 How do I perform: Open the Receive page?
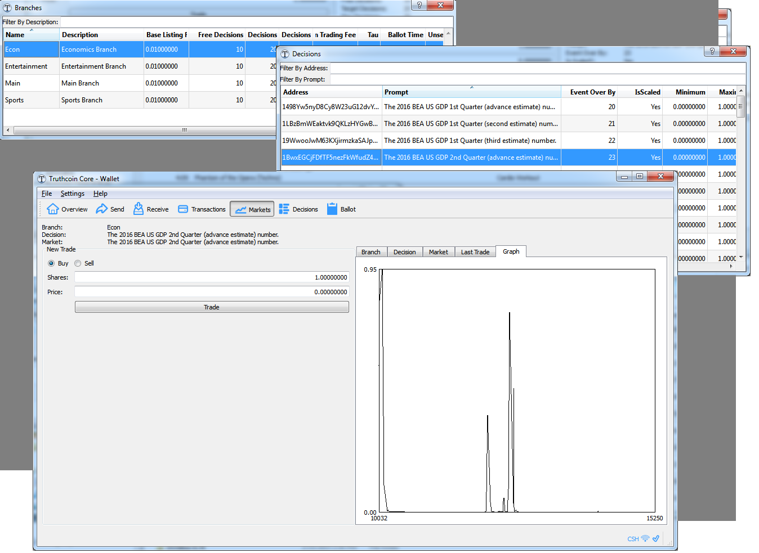[x=151, y=209]
